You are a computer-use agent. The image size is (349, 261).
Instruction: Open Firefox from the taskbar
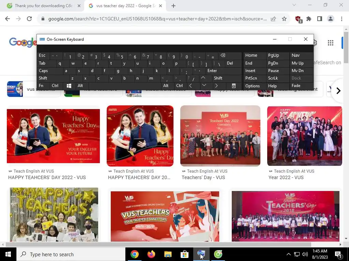151,254
